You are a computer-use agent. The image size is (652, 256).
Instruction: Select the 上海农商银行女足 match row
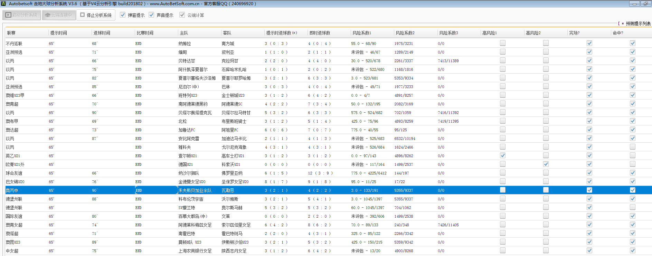pyautogui.click(x=195, y=251)
